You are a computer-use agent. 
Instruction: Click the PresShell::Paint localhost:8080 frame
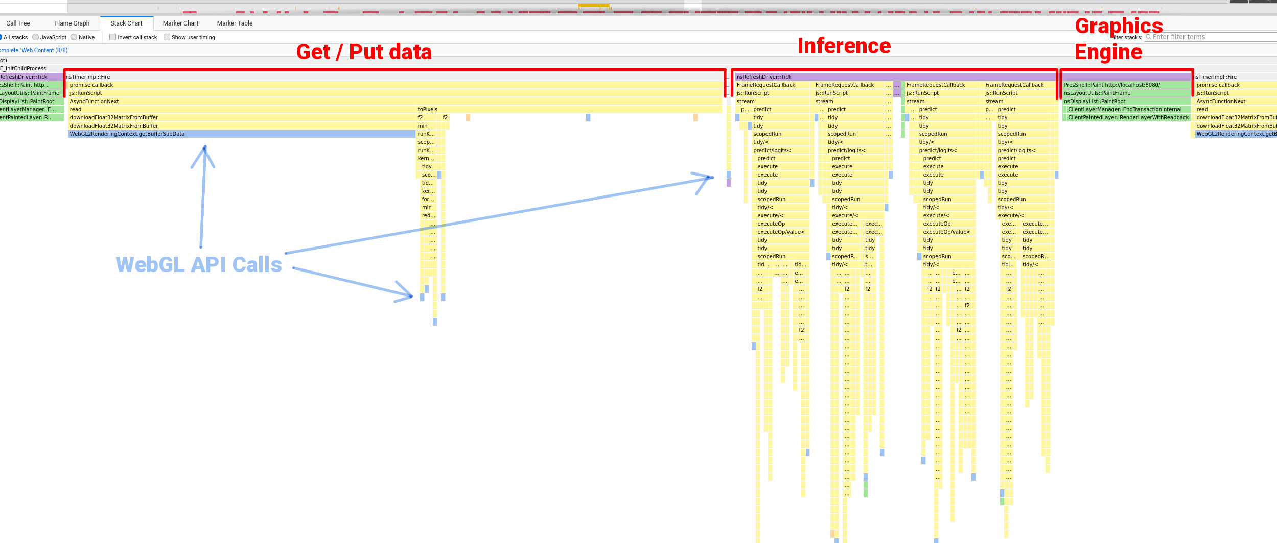tap(1126, 85)
